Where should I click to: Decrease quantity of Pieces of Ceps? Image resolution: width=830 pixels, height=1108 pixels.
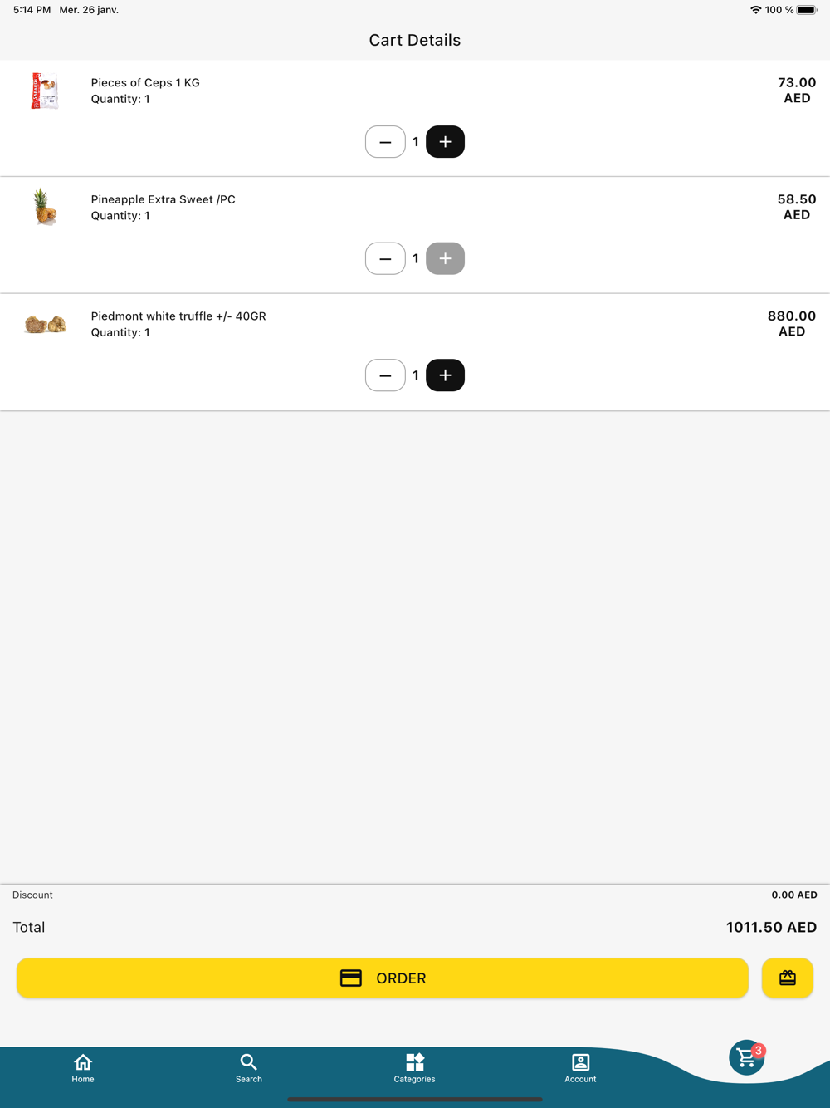(x=385, y=142)
